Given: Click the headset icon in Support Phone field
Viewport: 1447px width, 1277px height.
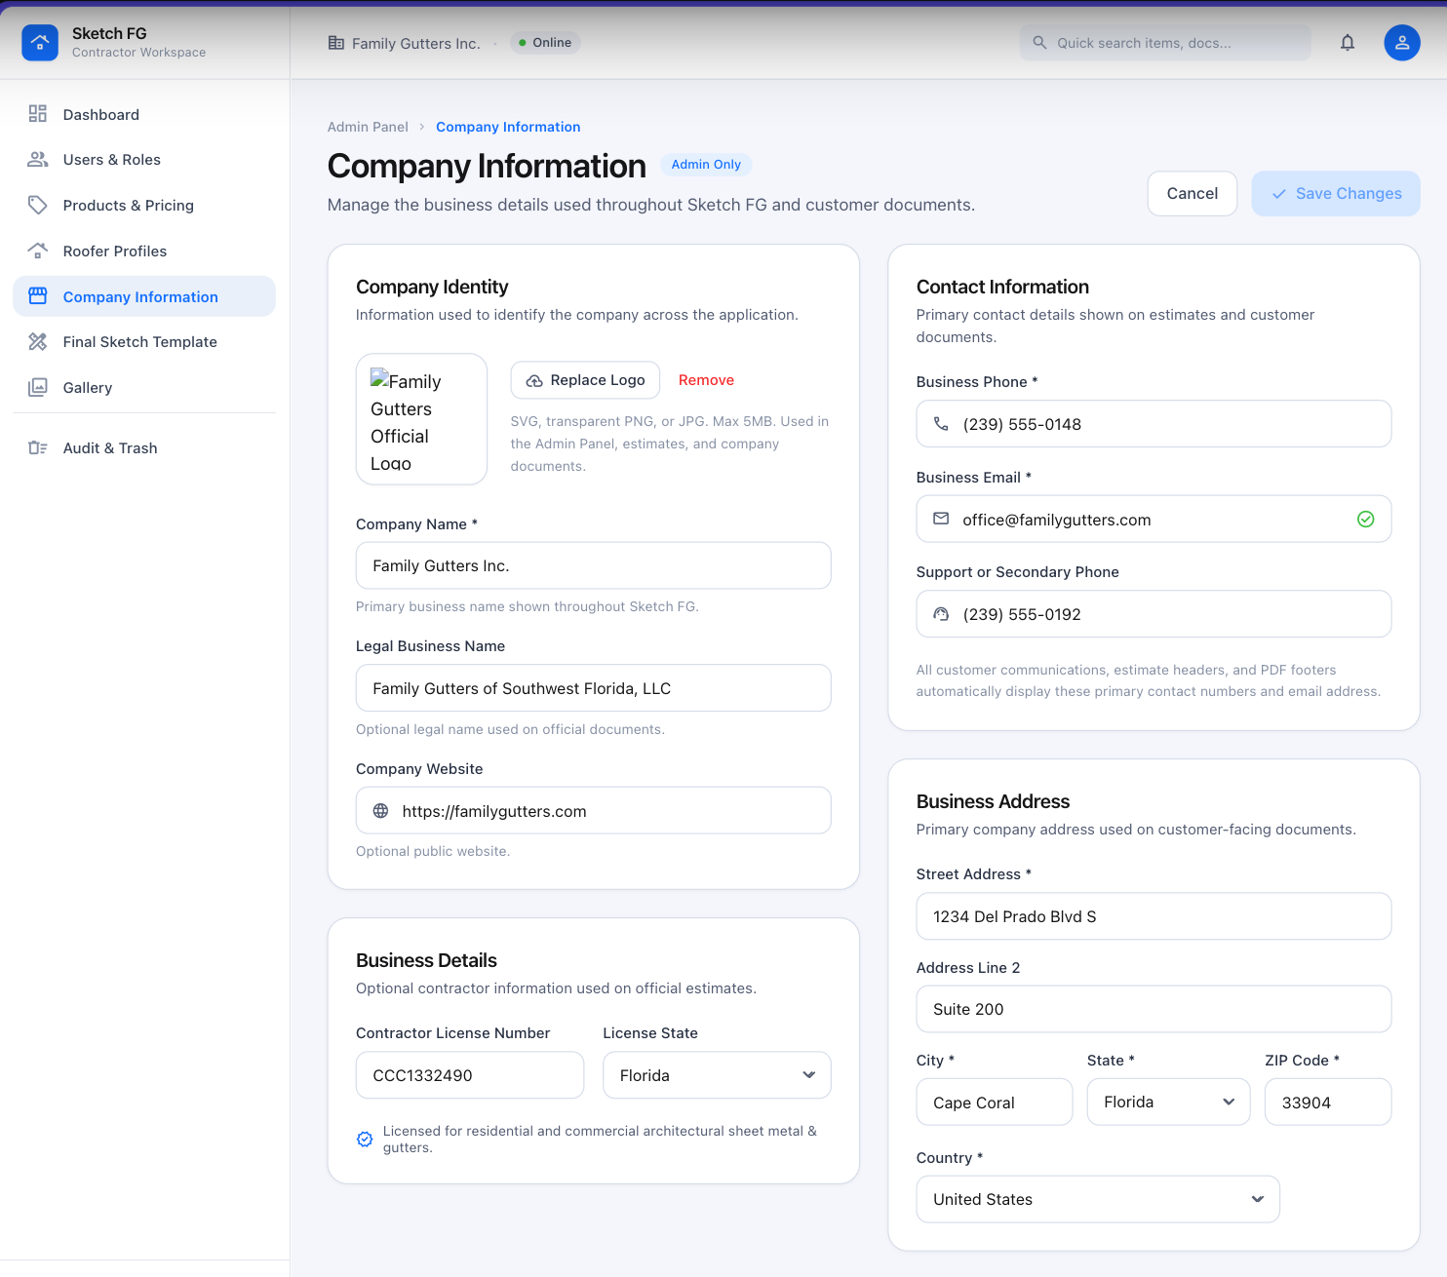Looking at the screenshot, I should pyautogui.click(x=941, y=614).
